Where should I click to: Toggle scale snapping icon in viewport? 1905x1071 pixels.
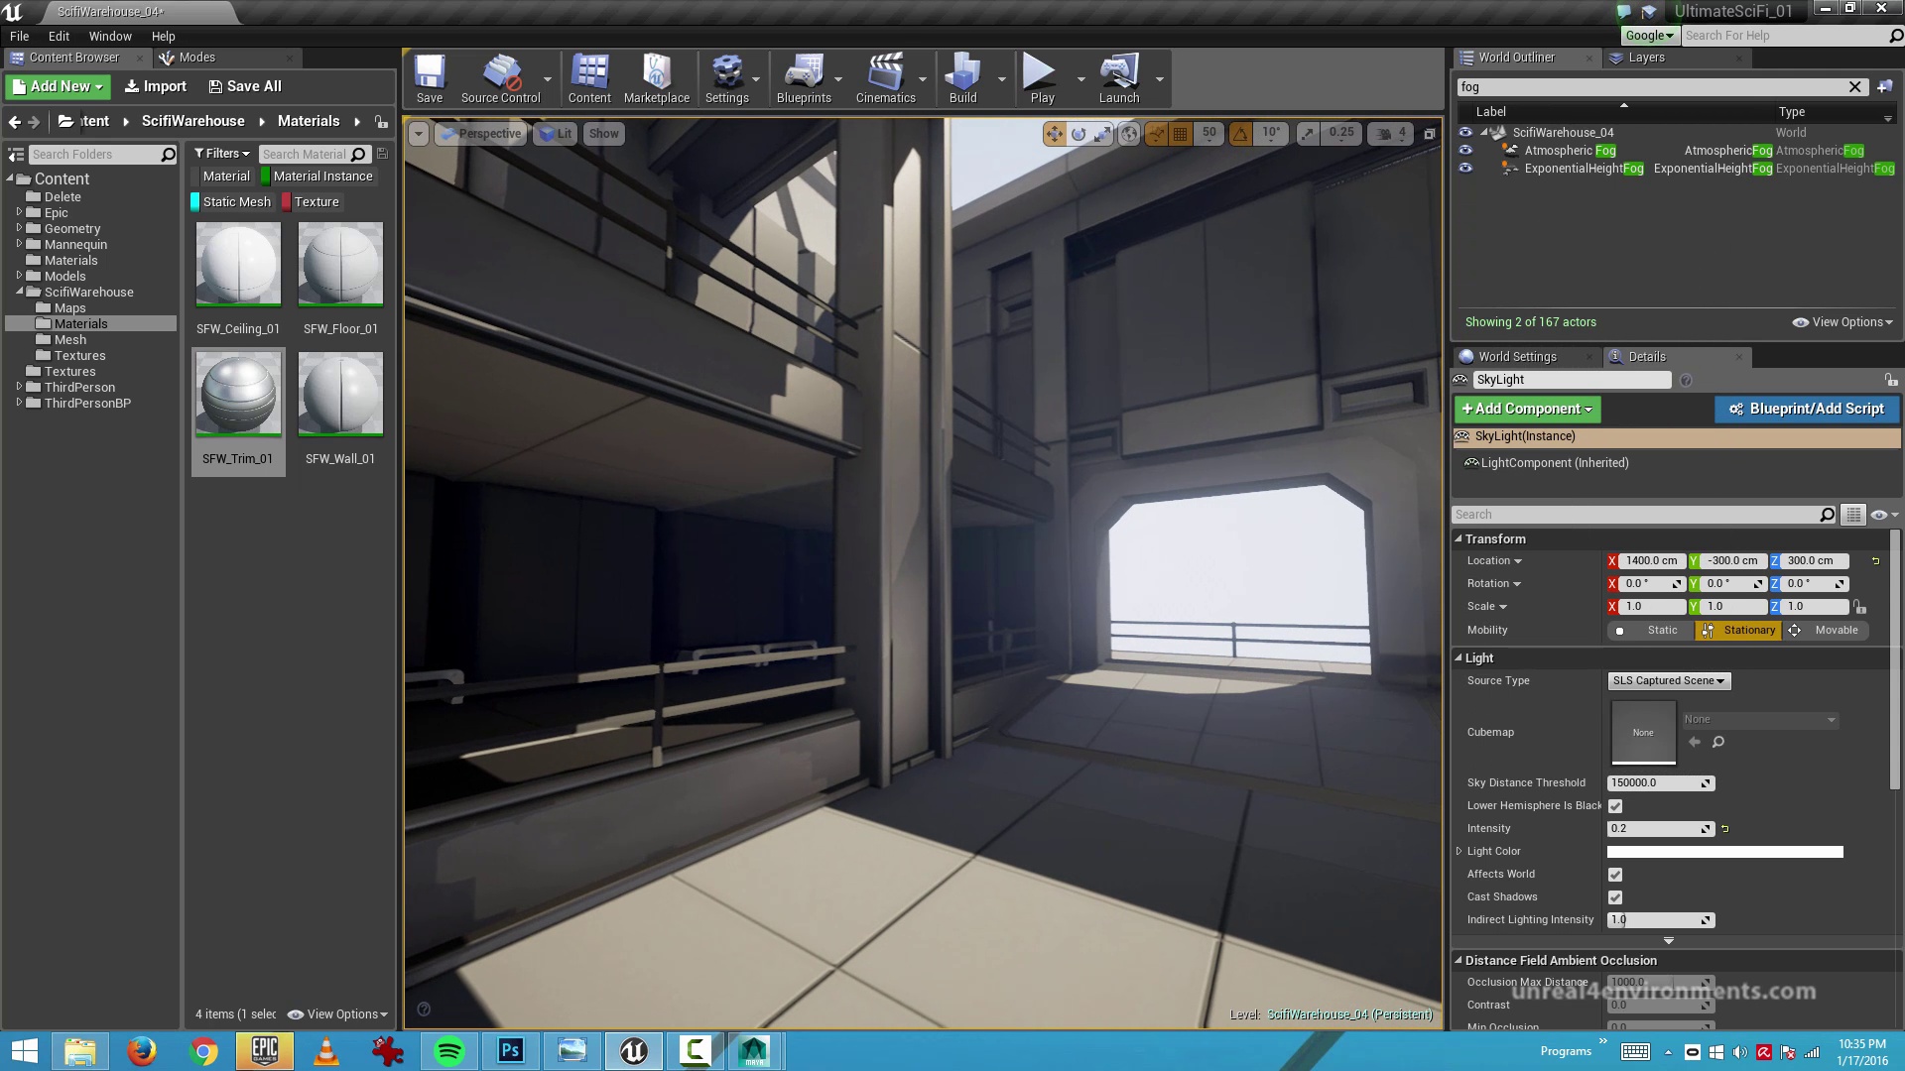coord(1308,134)
